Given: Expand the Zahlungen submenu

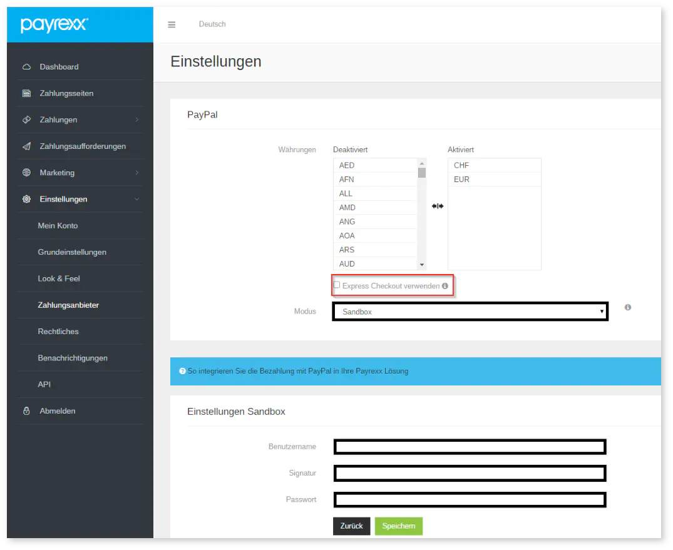Looking at the screenshot, I should coord(136,120).
